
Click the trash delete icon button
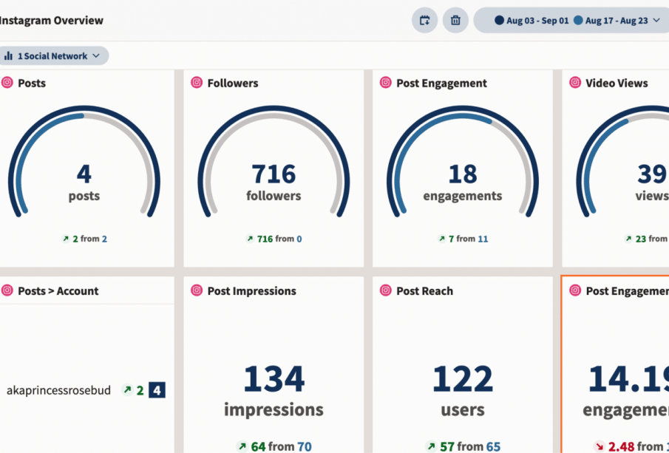[455, 20]
